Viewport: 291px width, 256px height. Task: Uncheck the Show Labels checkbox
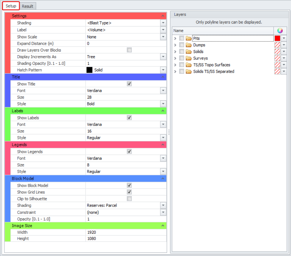click(x=129, y=117)
